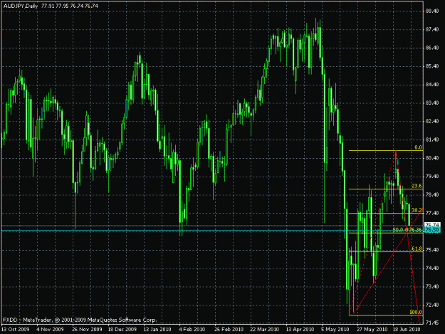
Task: Click the 75.40 price axis label
Action: tap(432, 250)
